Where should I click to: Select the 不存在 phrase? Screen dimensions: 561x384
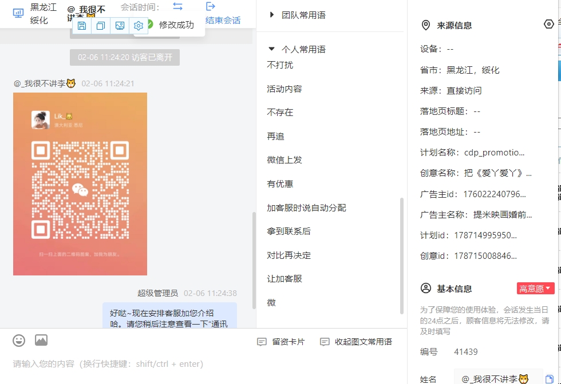pyautogui.click(x=280, y=112)
